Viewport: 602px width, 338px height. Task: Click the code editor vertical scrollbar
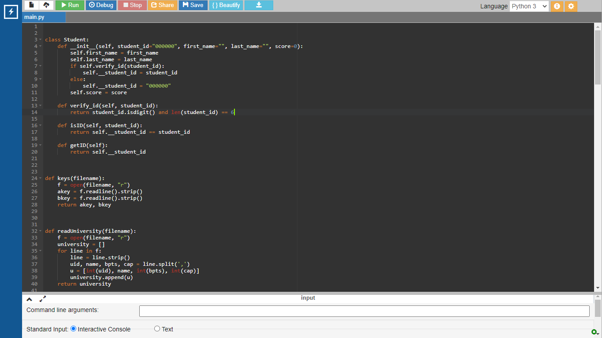[x=598, y=57]
